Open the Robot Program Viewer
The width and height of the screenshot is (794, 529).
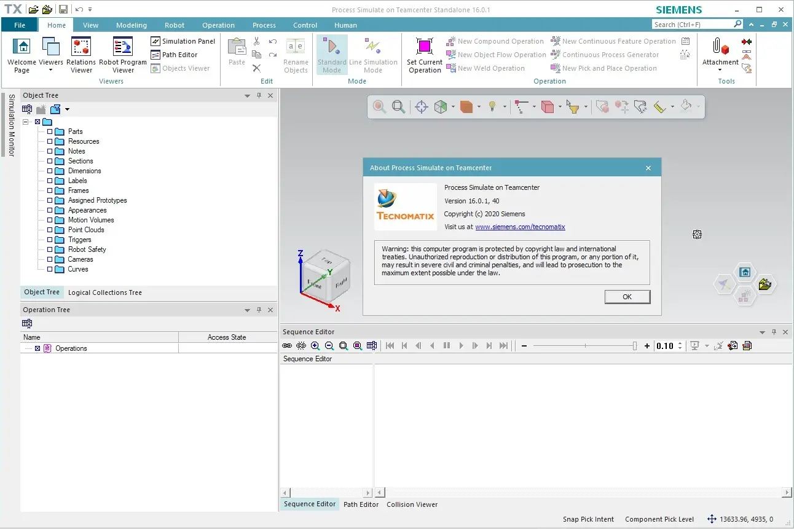(x=123, y=55)
